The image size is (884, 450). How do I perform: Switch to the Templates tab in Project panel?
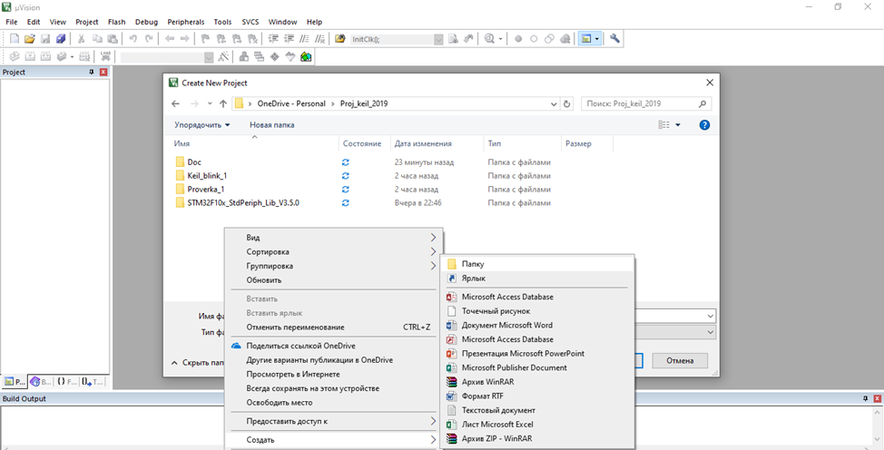point(93,382)
